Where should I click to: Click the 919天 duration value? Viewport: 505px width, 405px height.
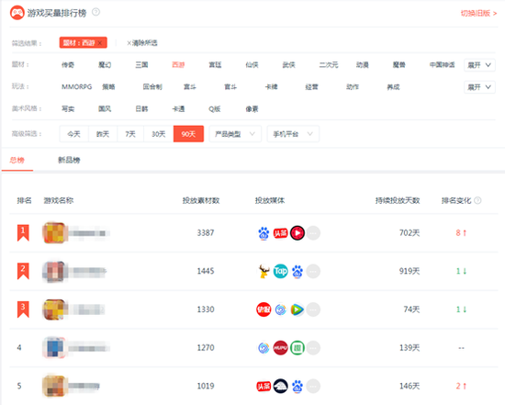410,271
